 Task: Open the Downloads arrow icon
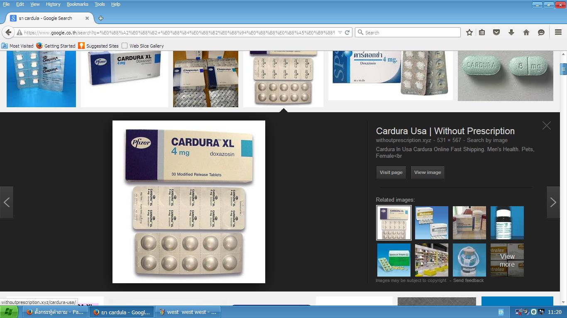(511, 32)
